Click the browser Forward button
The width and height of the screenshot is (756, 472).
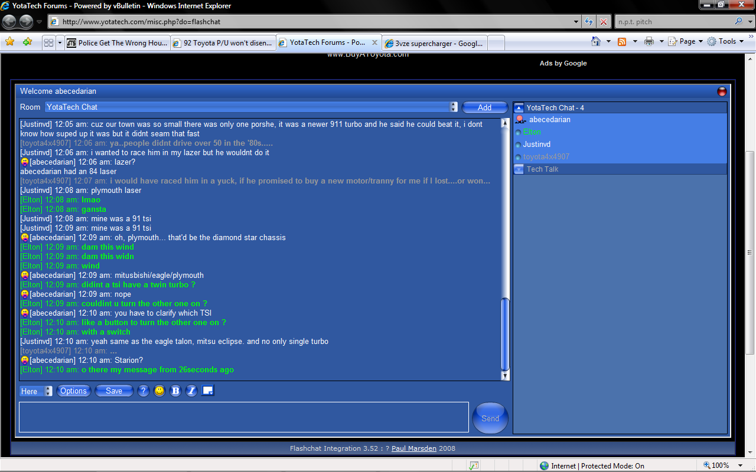[26, 22]
